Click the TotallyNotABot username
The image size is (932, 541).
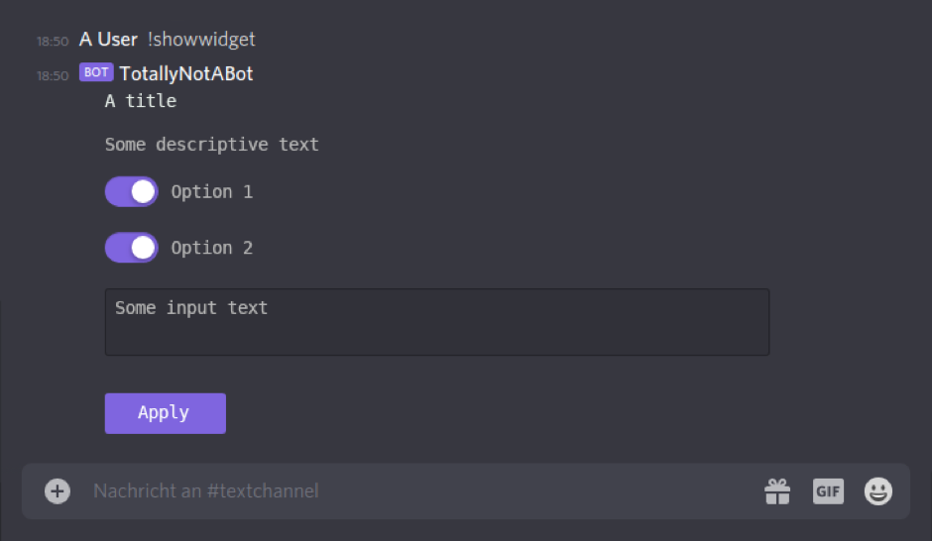[186, 73]
